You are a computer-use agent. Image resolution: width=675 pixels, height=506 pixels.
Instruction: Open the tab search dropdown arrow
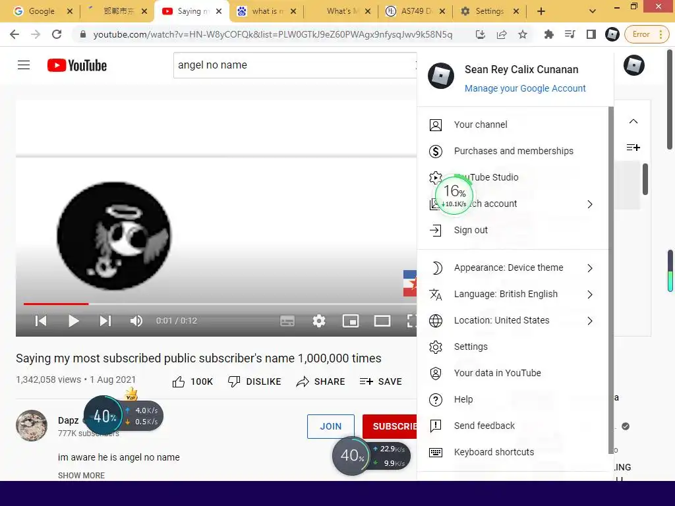(x=593, y=11)
